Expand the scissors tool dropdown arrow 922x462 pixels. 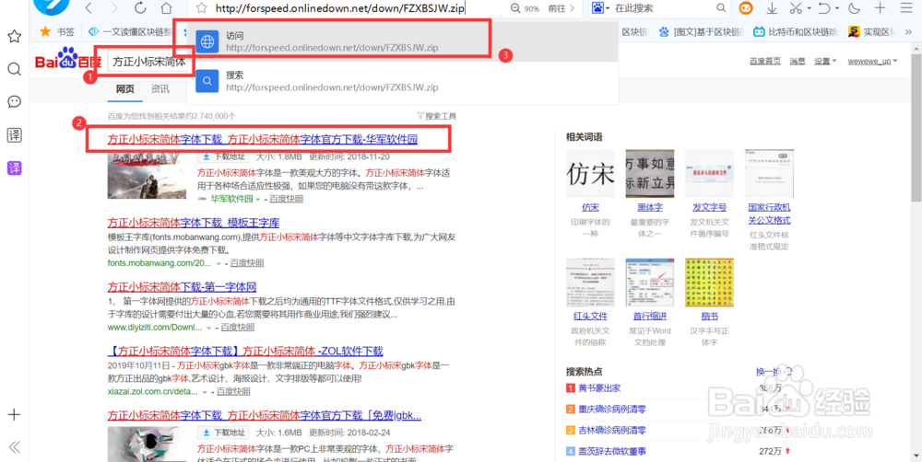coord(809,9)
